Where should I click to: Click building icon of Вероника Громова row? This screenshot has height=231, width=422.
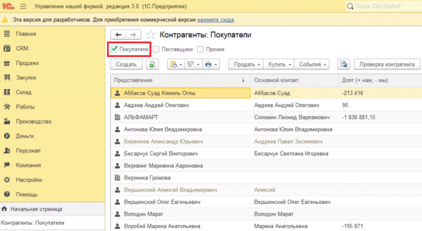pyautogui.click(x=117, y=178)
